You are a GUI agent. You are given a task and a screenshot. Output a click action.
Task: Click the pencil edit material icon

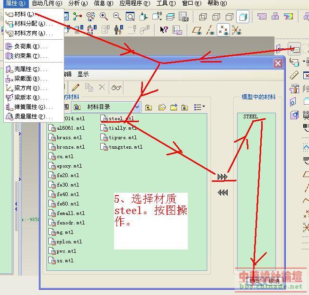(x=76, y=87)
